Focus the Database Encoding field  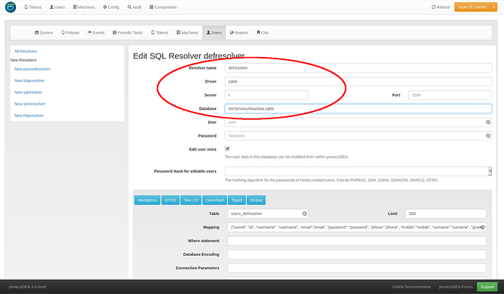tap(356, 254)
